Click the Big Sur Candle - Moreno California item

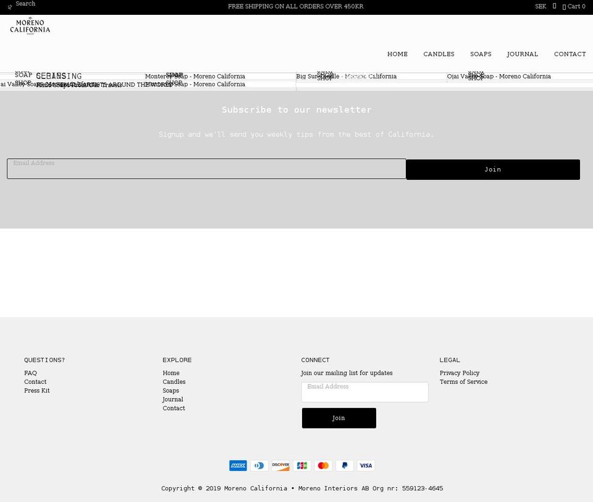pyautogui.click(x=346, y=76)
